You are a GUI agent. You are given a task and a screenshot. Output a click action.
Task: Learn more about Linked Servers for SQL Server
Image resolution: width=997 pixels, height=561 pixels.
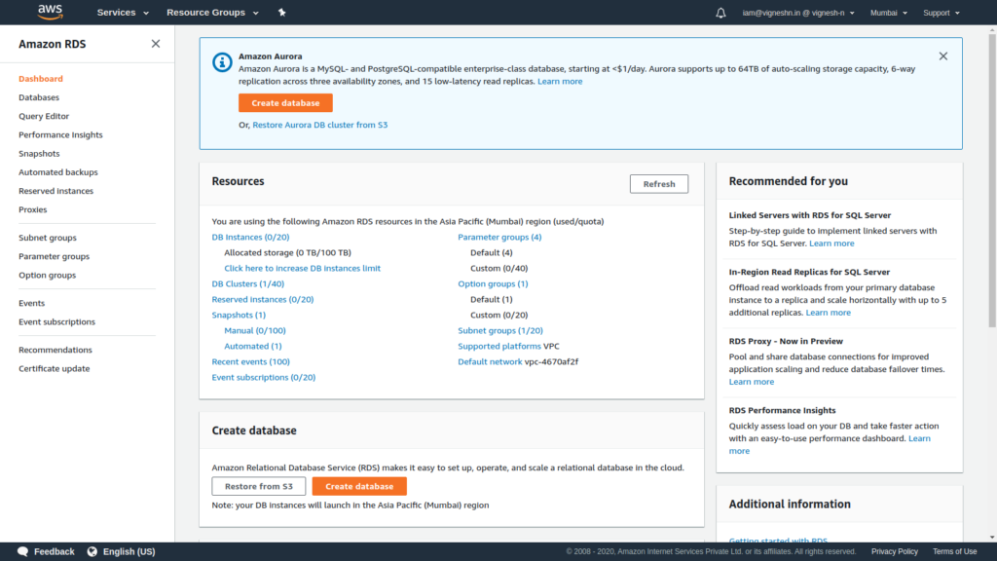(x=831, y=243)
